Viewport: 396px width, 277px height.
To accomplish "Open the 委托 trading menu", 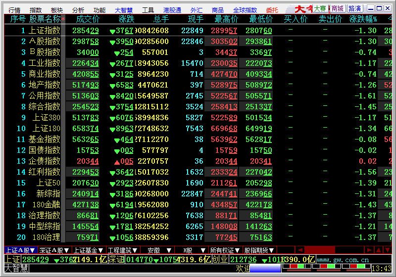I will point(272,10).
